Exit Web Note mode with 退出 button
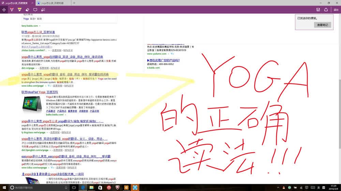341x191 pixels. click(336, 10)
